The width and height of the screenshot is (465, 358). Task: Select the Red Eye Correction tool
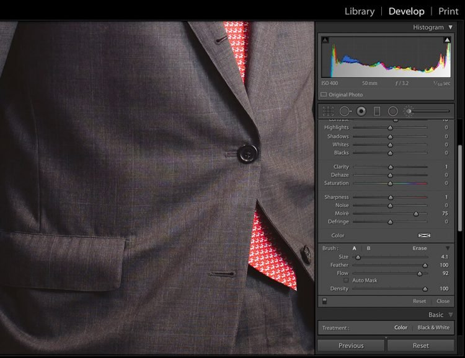[x=361, y=111]
